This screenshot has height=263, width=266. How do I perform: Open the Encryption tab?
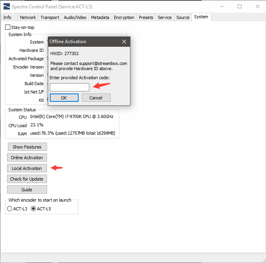click(x=124, y=17)
